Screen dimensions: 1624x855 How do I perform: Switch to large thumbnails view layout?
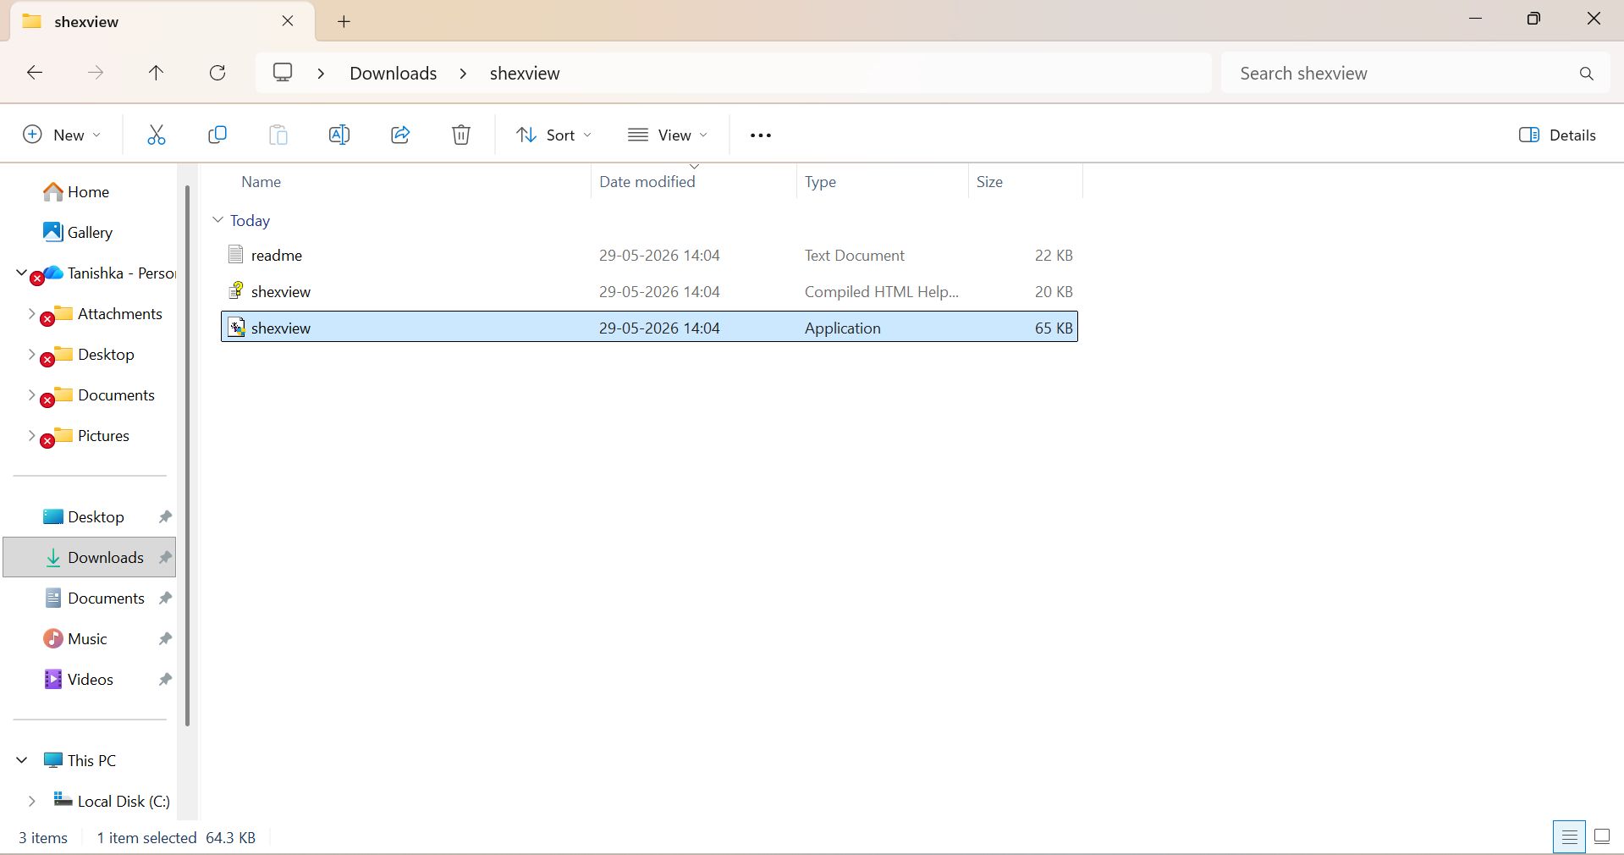(1602, 837)
